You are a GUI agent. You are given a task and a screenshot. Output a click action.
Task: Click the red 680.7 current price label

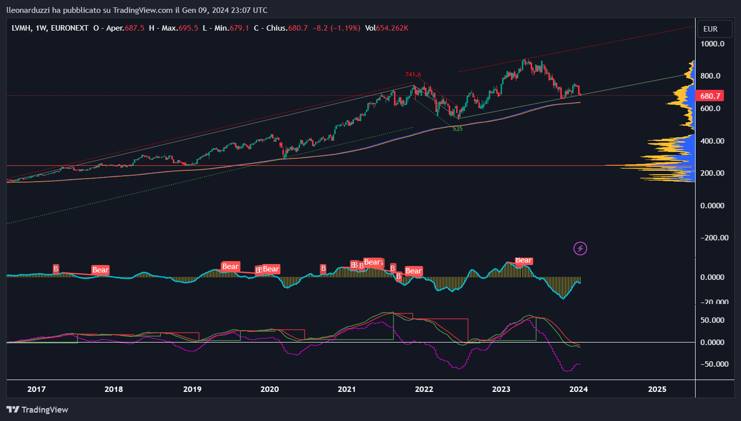click(x=710, y=96)
